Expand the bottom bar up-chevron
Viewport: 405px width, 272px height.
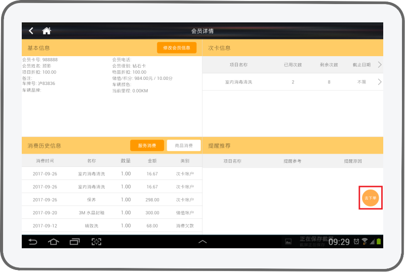point(202,242)
